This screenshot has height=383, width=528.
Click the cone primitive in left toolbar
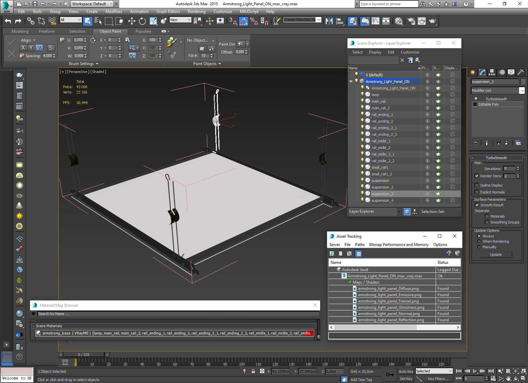[19, 205]
